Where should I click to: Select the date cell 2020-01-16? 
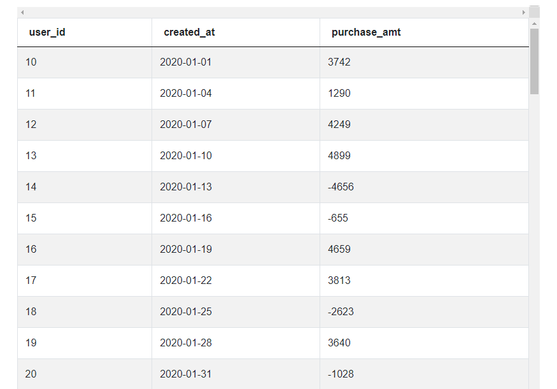pos(186,218)
